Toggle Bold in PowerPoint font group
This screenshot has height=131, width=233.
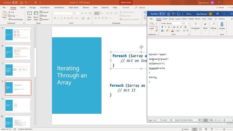[55, 18]
